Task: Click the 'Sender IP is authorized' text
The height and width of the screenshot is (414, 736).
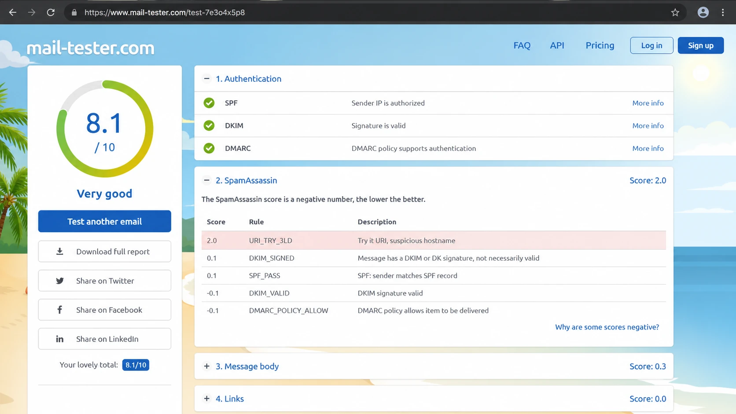Action: (x=388, y=103)
